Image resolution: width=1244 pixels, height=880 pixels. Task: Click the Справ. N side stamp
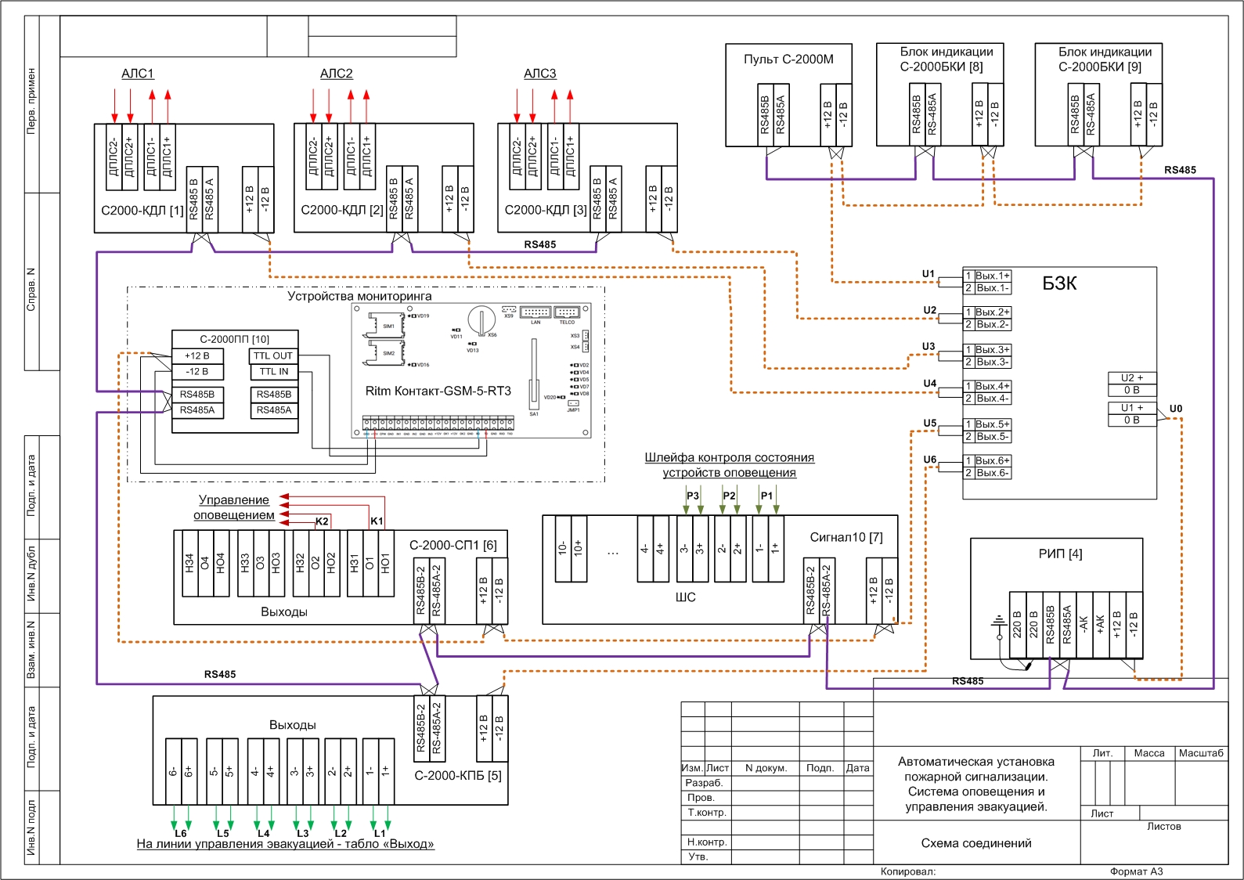31,290
